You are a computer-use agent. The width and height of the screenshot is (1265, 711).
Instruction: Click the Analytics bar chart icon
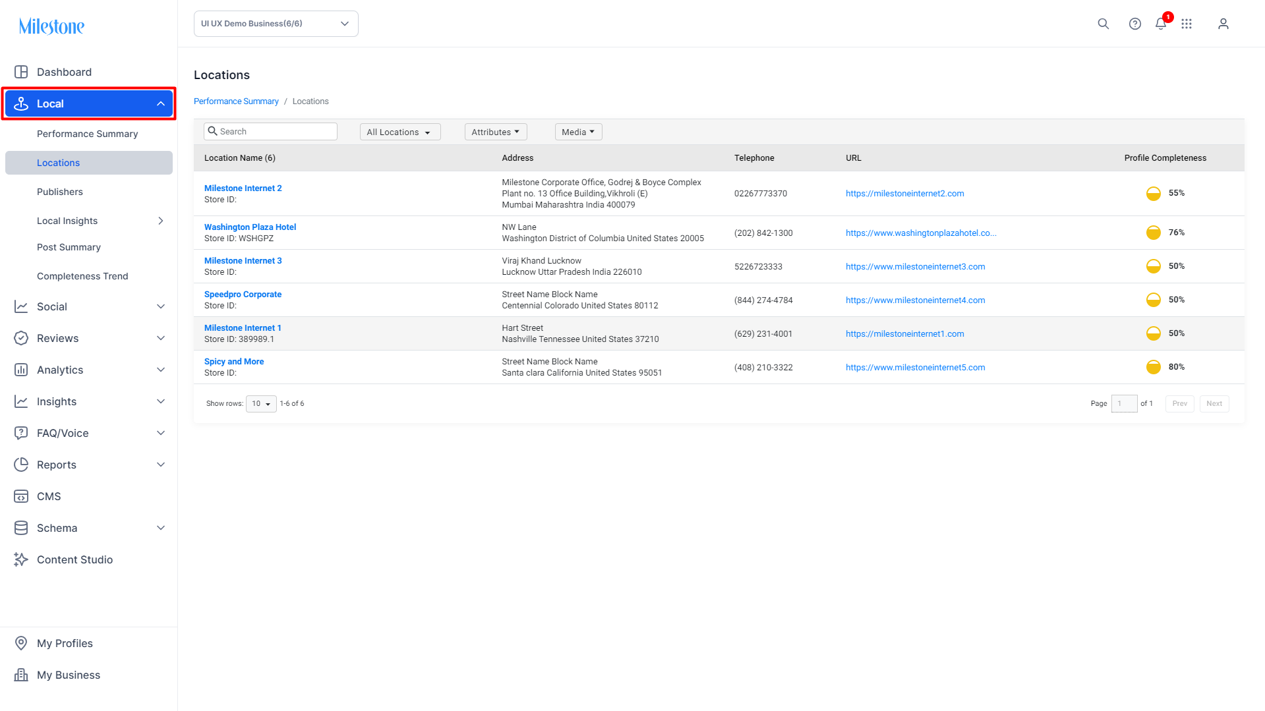click(x=21, y=370)
